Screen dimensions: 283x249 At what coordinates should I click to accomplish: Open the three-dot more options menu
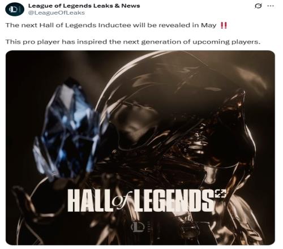[271, 6]
